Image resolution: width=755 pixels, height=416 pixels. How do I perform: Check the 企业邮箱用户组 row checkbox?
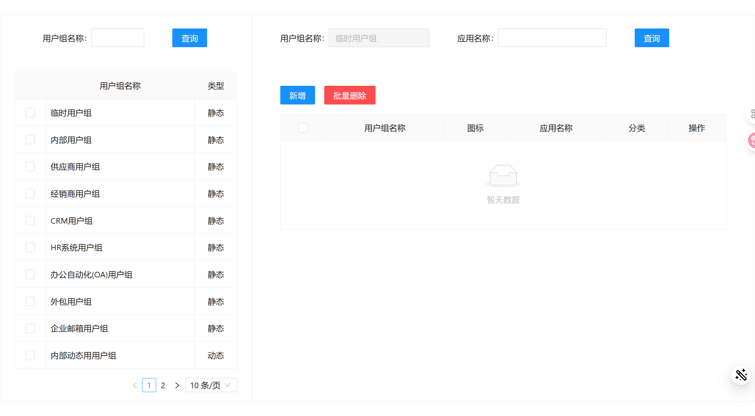[x=30, y=328]
